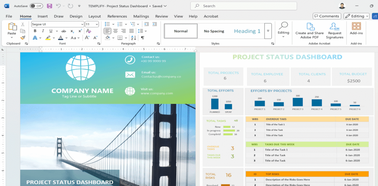Center align the paragraph

[x=115, y=31]
